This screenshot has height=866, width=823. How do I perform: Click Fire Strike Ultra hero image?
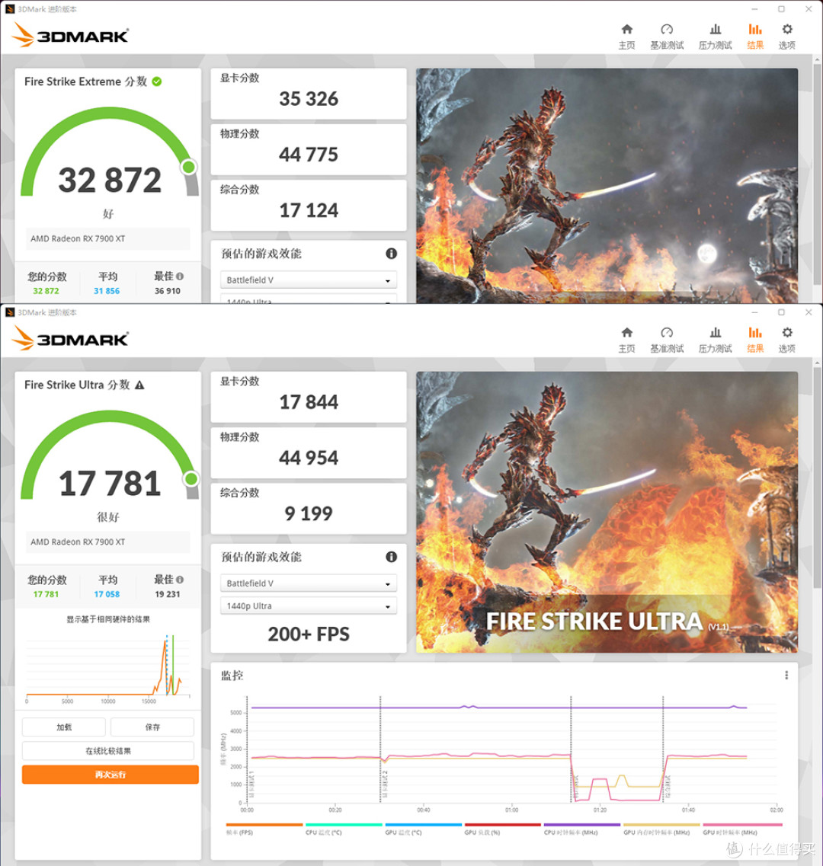[x=607, y=512]
